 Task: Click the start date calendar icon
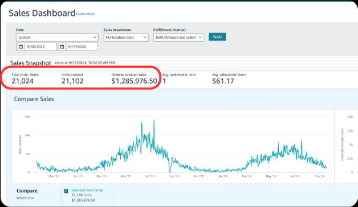21,47
